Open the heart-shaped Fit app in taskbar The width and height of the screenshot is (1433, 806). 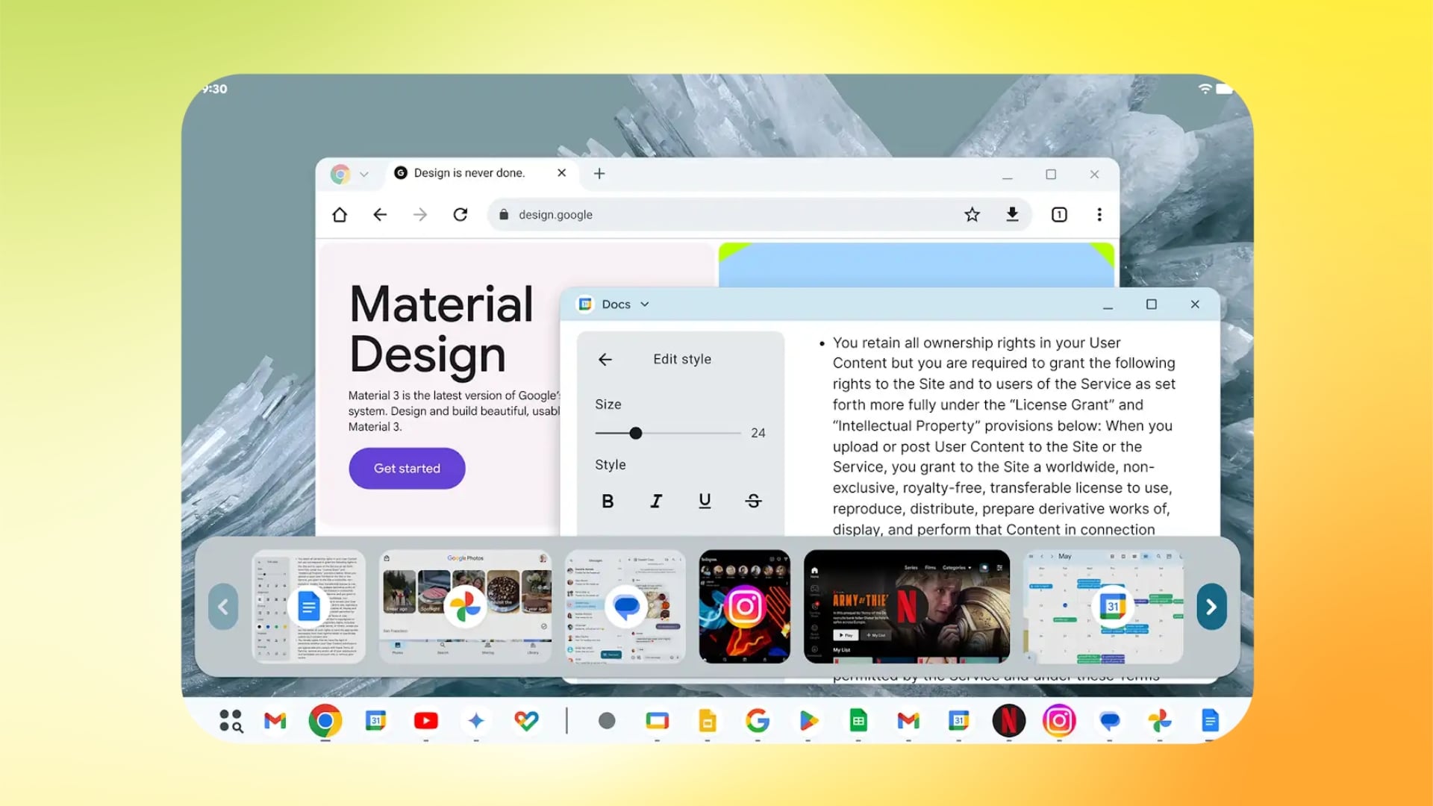tap(526, 721)
